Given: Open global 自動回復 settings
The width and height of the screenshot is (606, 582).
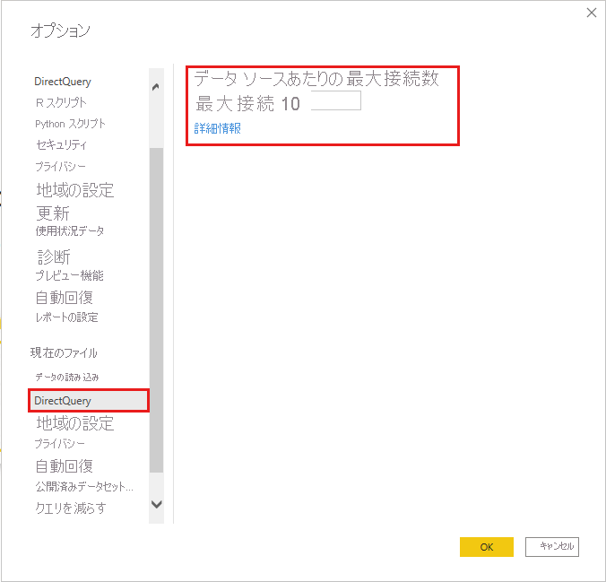Looking at the screenshot, I should (x=65, y=298).
